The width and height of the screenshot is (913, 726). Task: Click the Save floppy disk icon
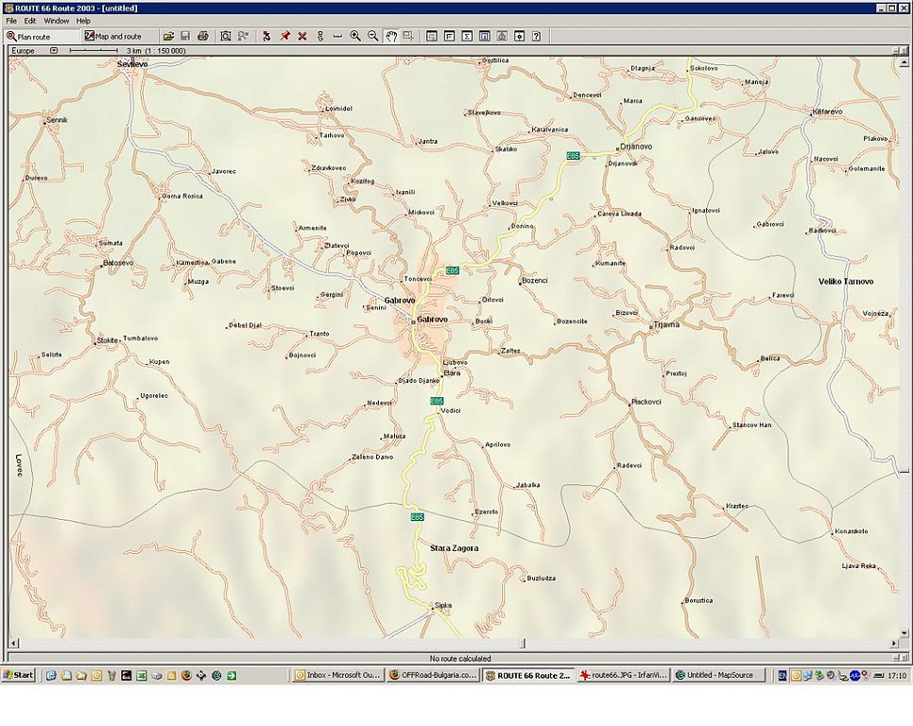tap(185, 36)
